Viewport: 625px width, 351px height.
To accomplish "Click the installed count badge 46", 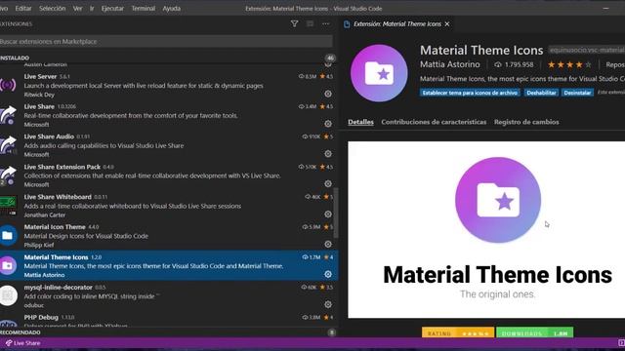I will pyautogui.click(x=330, y=58).
